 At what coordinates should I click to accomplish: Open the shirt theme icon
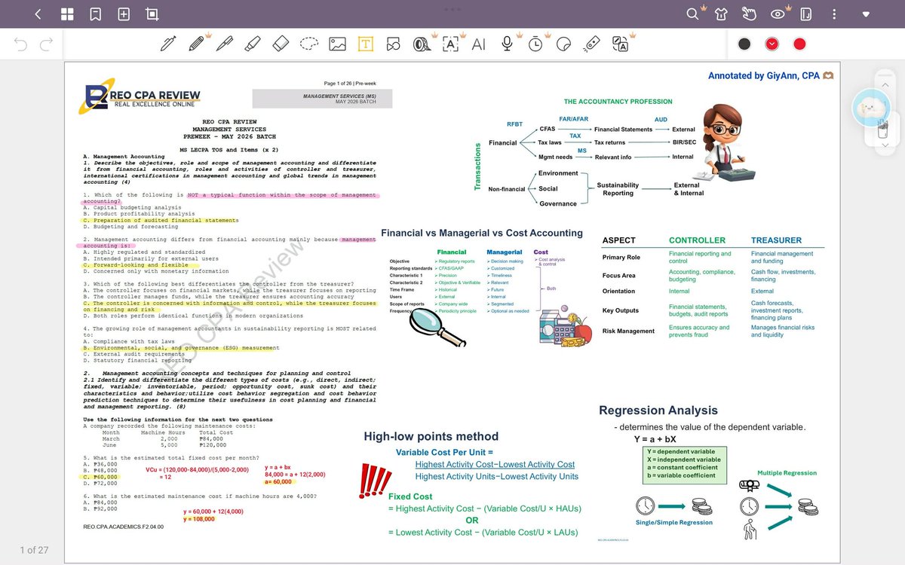721,14
